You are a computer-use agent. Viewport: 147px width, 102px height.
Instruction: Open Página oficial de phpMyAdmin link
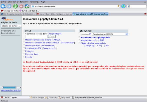93,43
